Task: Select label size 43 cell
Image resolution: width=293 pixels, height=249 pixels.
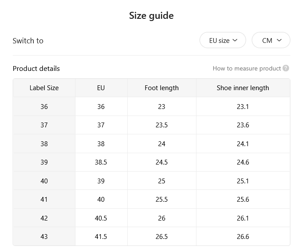Action: (x=44, y=236)
